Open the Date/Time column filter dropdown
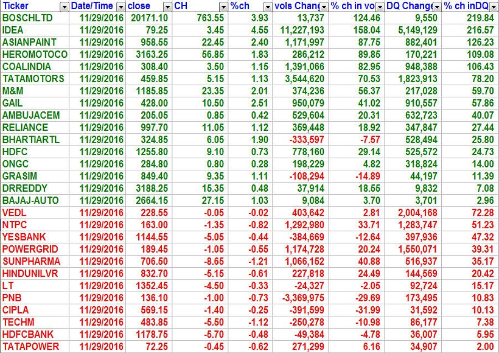The height and width of the screenshot is (353, 499). click(119, 6)
